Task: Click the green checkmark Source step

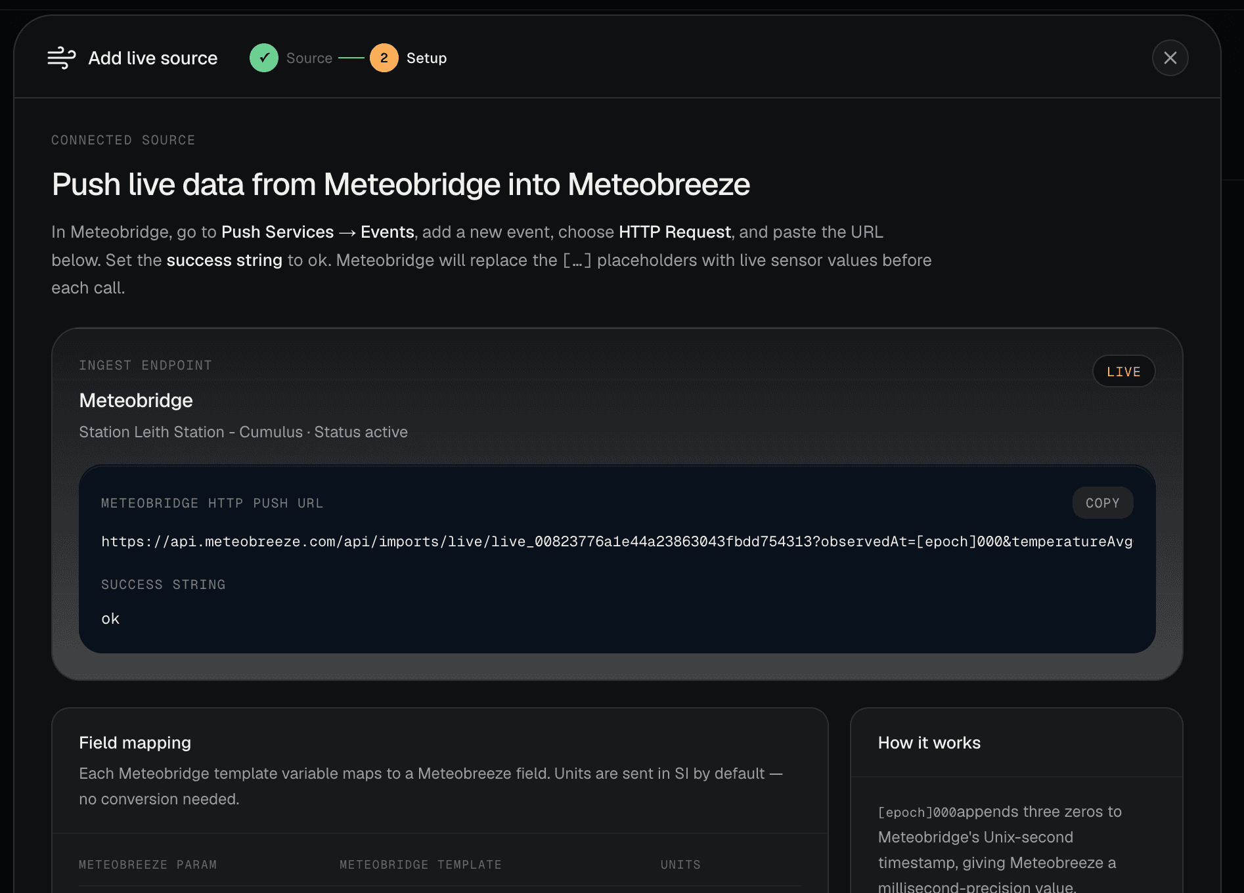Action: pos(264,58)
